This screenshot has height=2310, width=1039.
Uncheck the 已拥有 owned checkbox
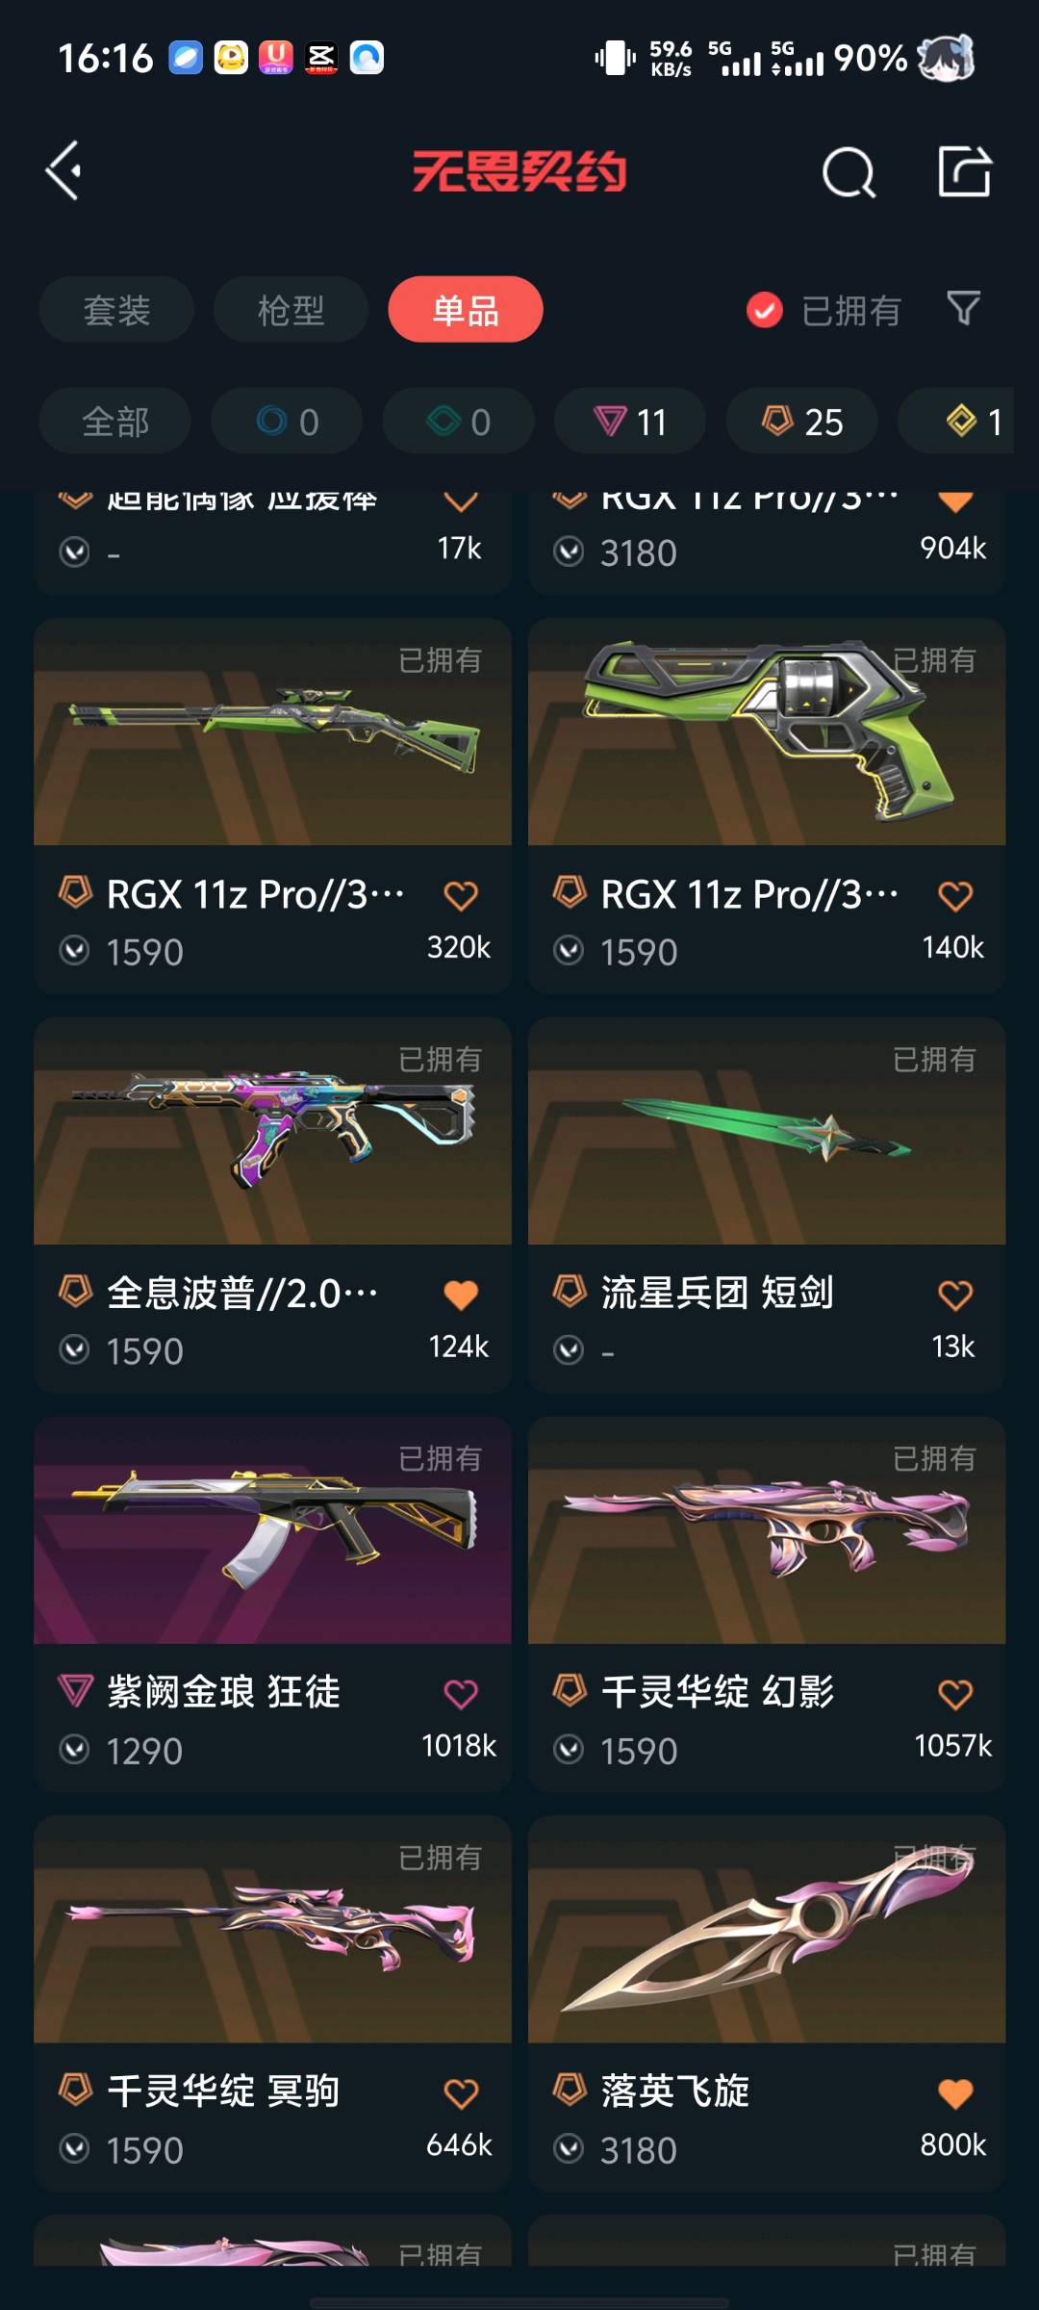coord(765,310)
